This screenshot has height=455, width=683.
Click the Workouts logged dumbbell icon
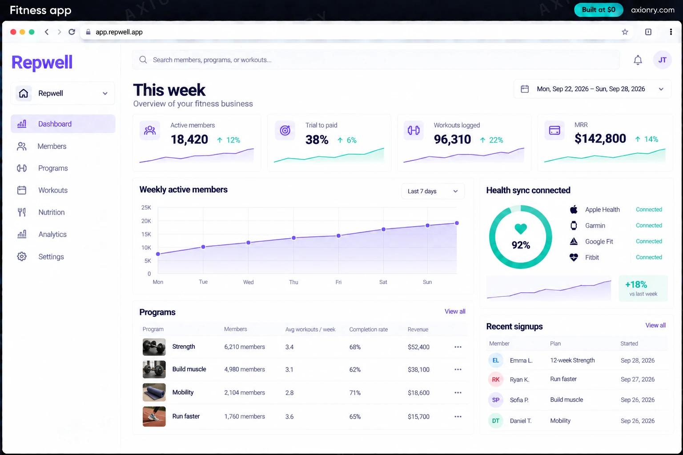(x=414, y=131)
